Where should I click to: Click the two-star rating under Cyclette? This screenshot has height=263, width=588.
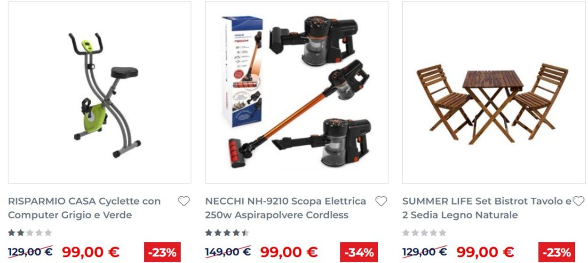point(30,233)
